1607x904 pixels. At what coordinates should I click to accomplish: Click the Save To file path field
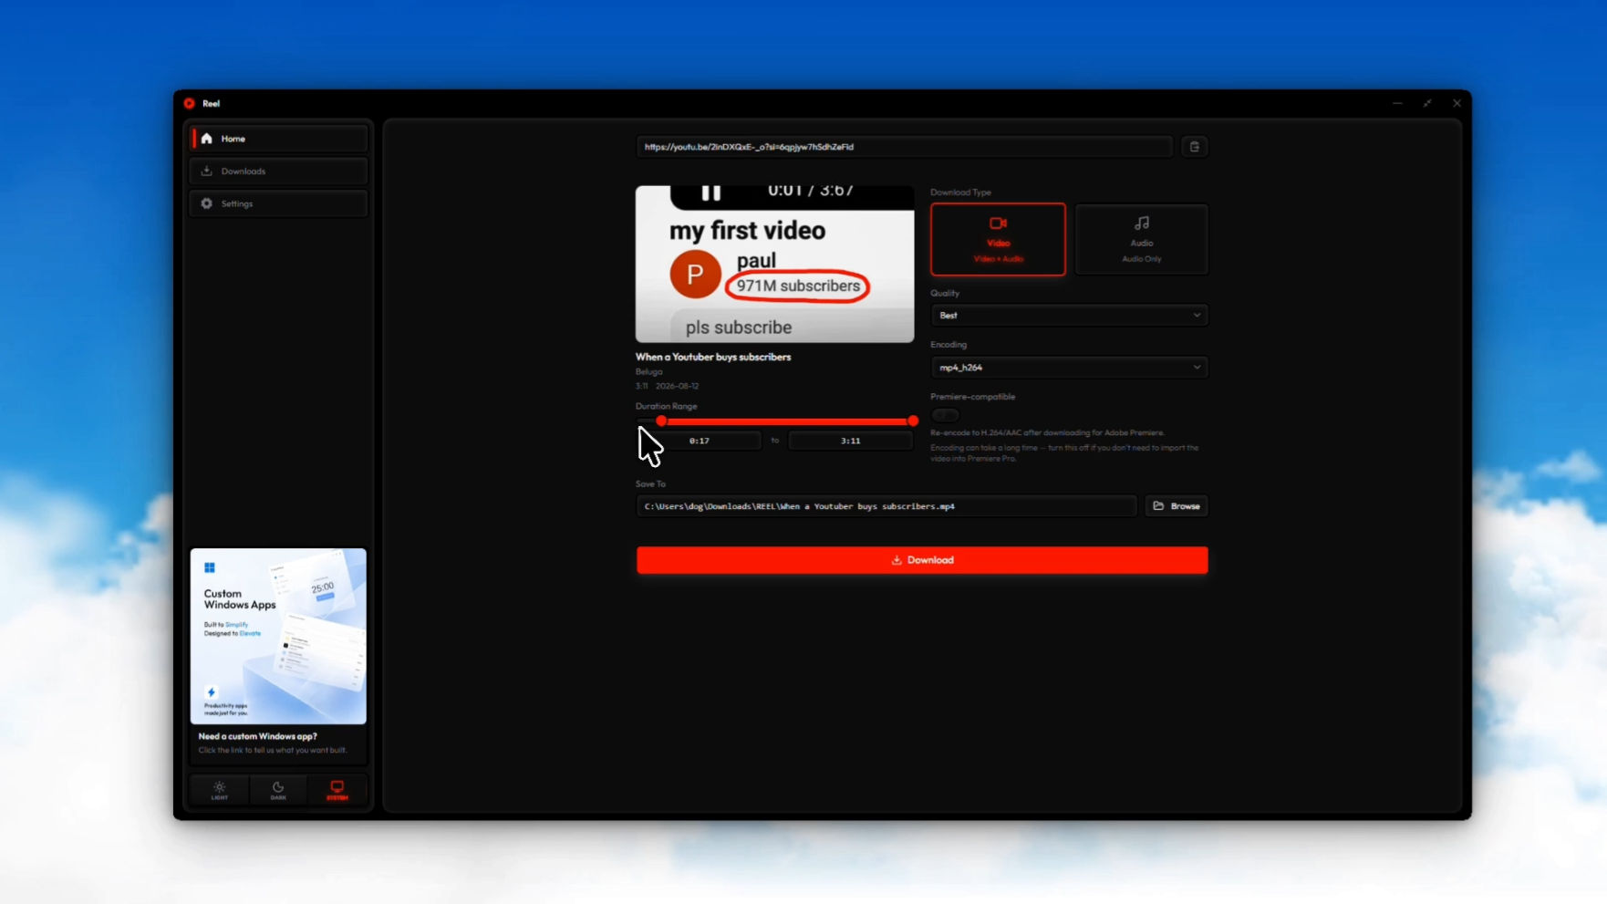tap(886, 506)
